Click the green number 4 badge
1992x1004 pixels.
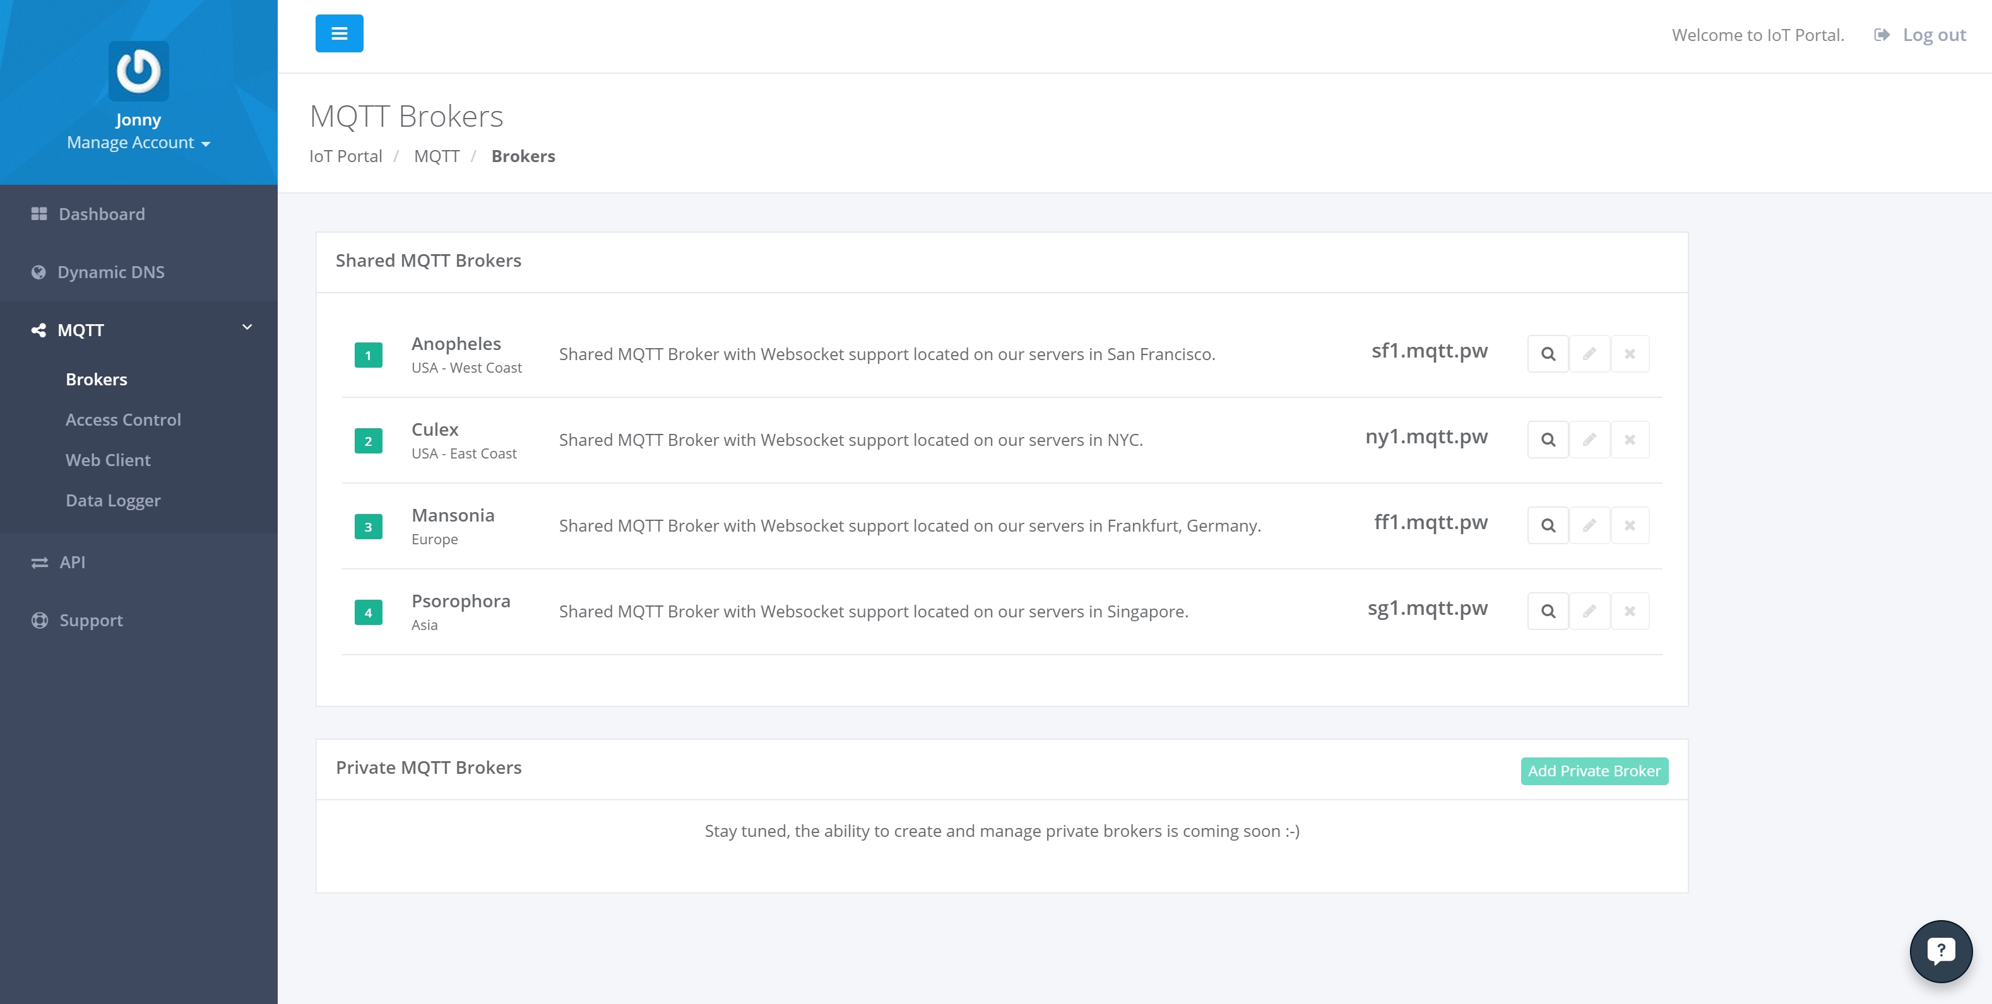click(368, 613)
